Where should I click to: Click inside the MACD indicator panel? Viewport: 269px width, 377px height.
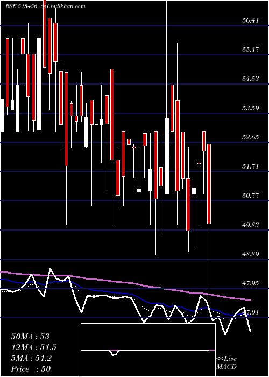coord(148,350)
